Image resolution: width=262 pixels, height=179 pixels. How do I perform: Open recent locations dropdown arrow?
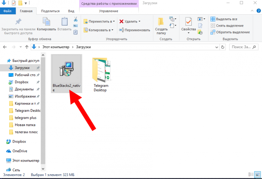point(20,47)
